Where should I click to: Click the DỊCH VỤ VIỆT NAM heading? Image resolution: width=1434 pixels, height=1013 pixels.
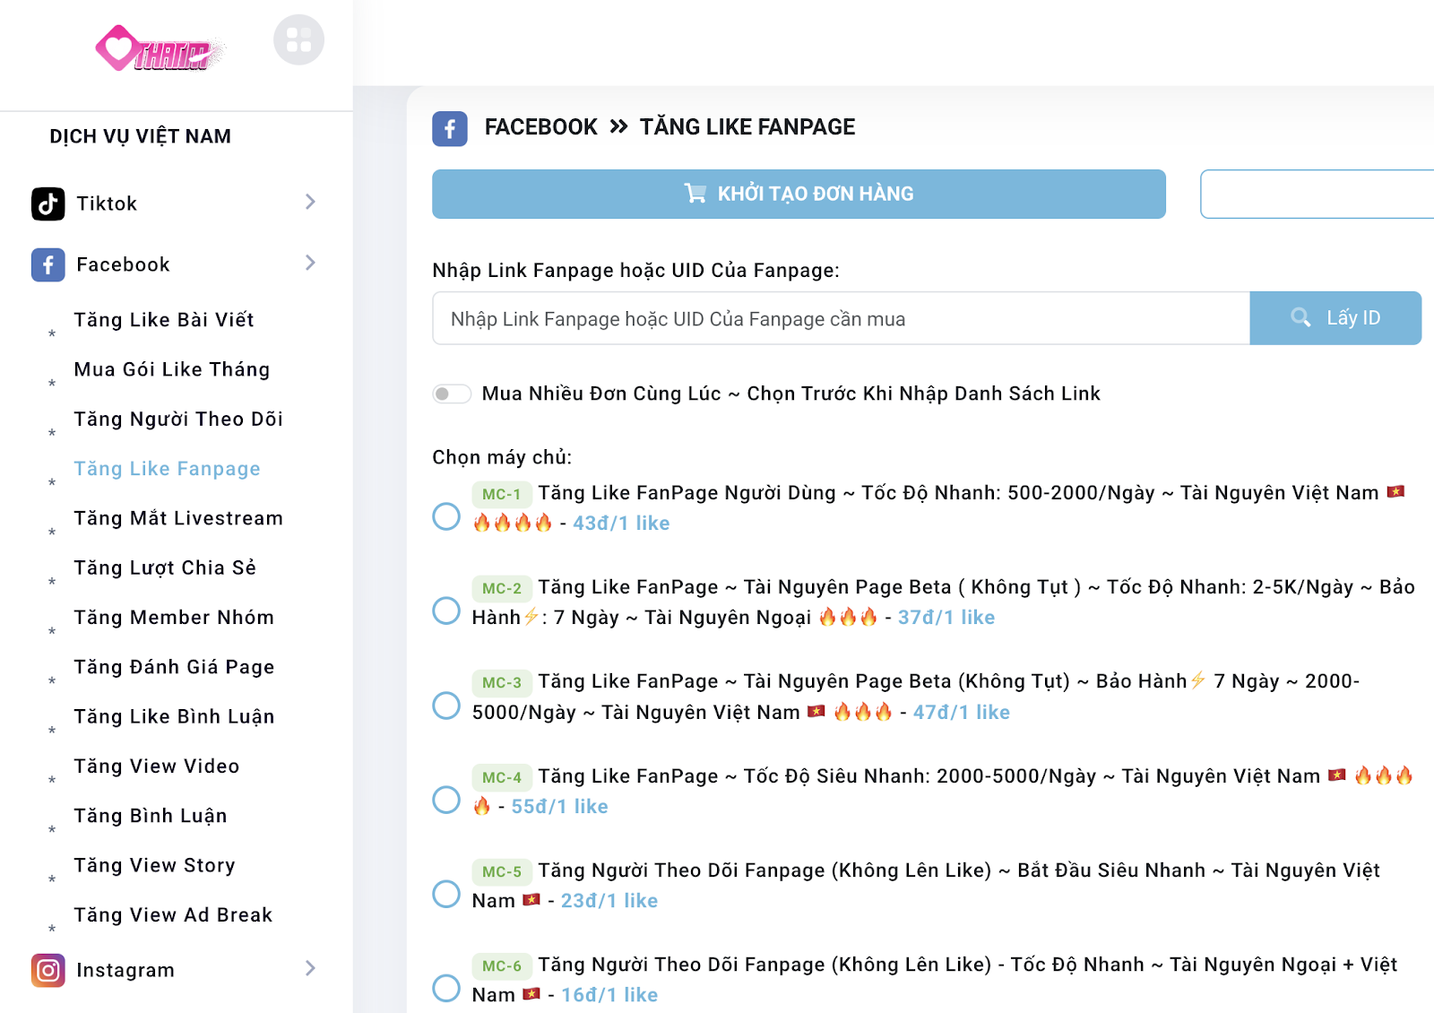tap(140, 136)
